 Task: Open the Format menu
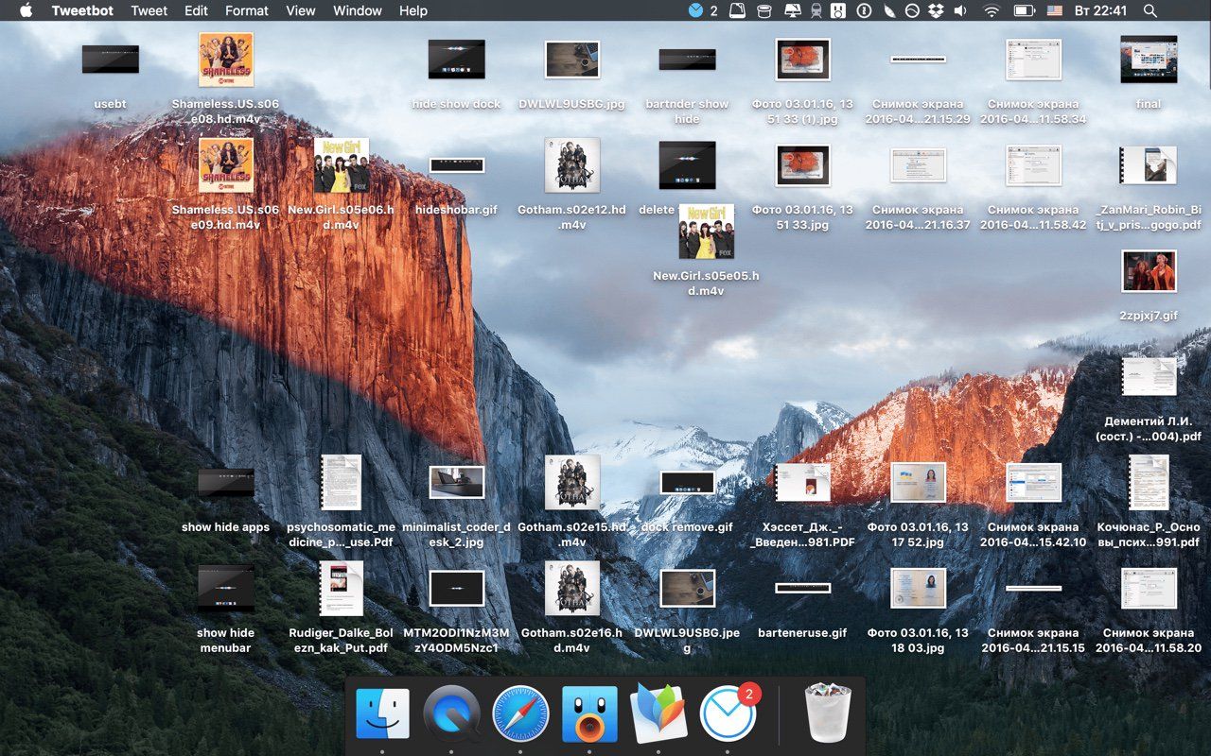coord(247,10)
